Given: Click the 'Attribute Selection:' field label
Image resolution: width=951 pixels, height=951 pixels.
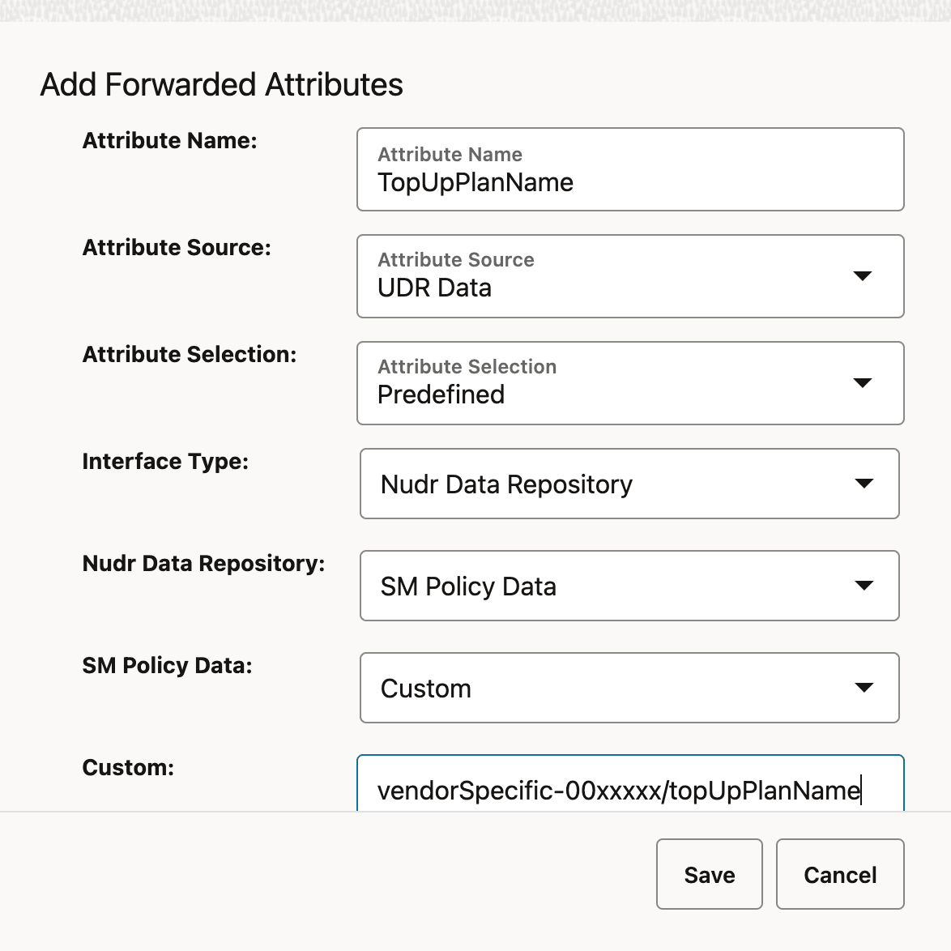Looking at the screenshot, I should (x=190, y=354).
